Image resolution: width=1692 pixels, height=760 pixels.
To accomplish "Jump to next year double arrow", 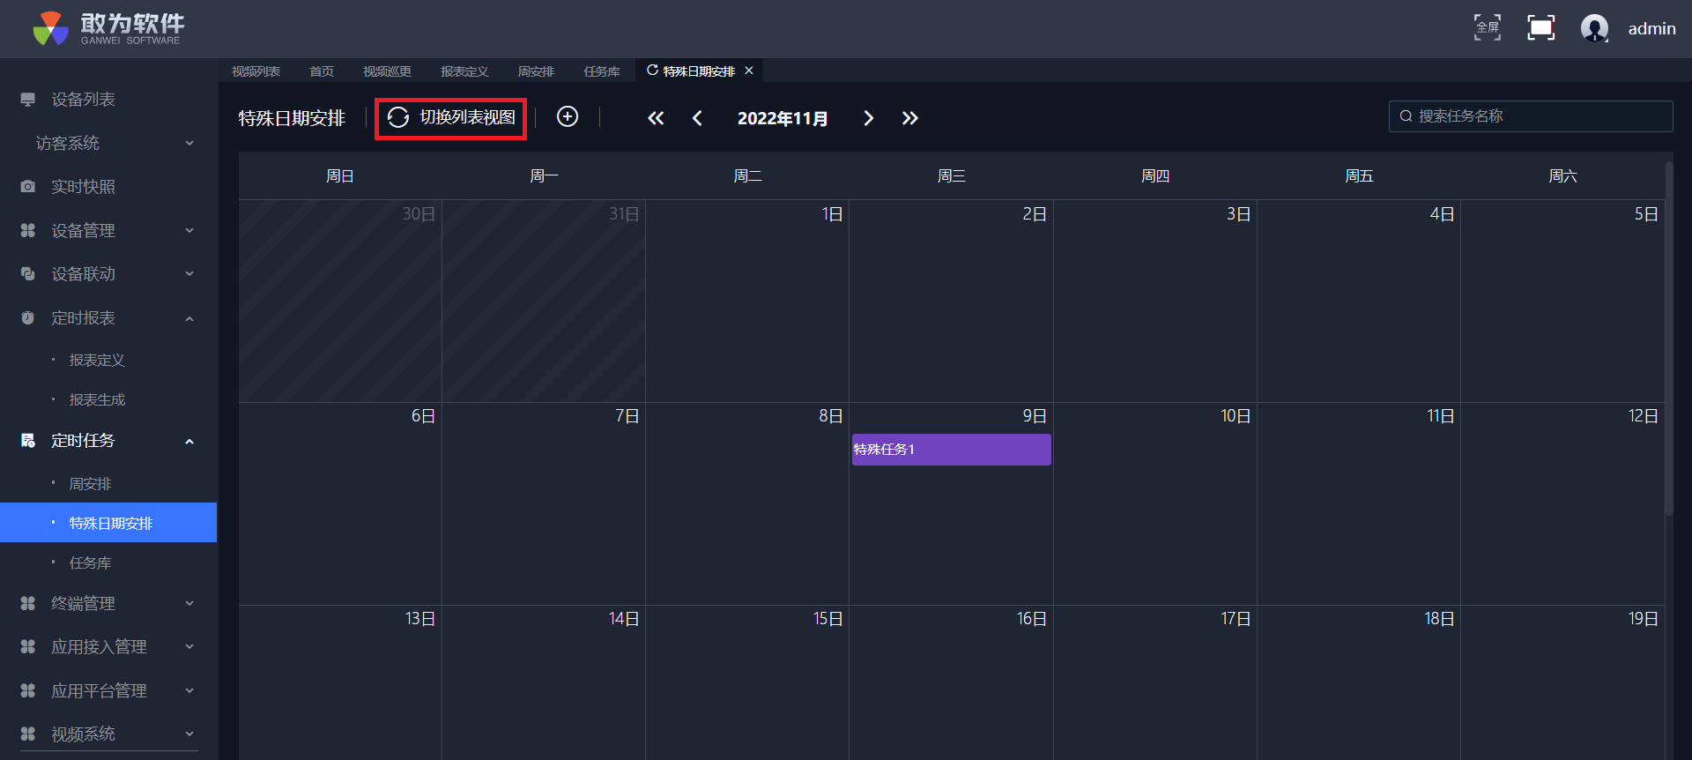I will point(909,118).
